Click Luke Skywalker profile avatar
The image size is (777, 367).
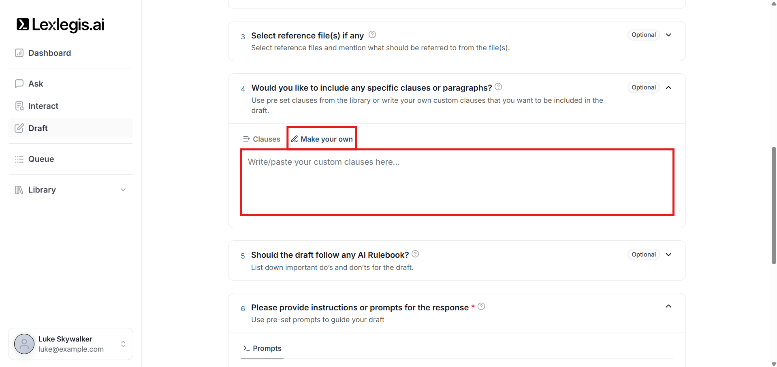(24, 344)
